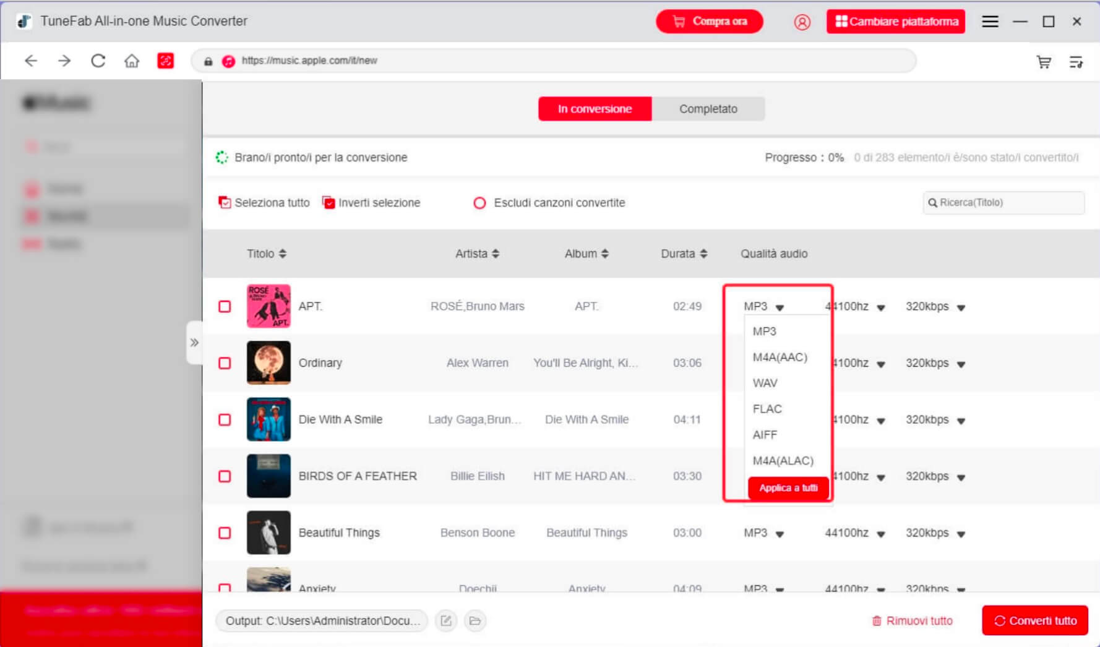The height and width of the screenshot is (647, 1100).
Task: Switch to the Completato tab
Action: pos(708,109)
